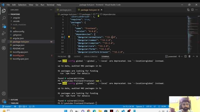
Task: Click the dependencies breadcrumb item
Action: click(109, 14)
